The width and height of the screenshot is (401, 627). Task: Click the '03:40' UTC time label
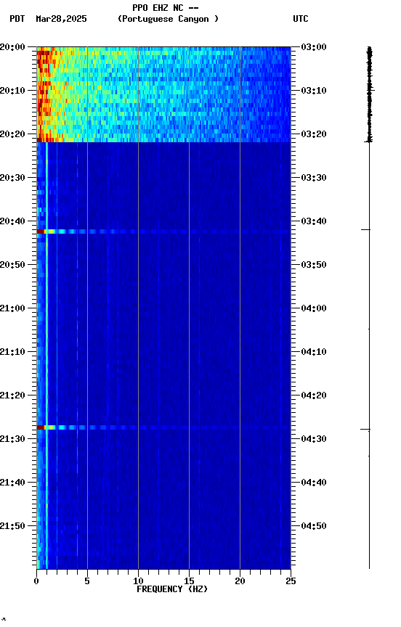coord(314,221)
